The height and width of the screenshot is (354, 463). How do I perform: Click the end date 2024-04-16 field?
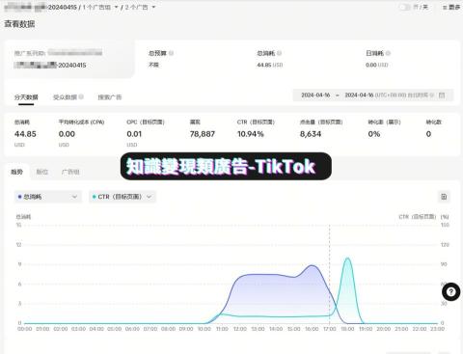(x=359, y=95)
